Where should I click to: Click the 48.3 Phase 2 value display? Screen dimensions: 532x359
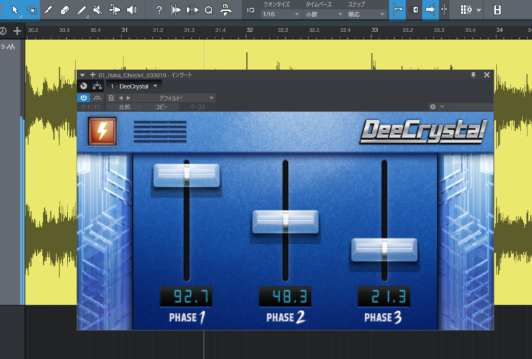[284, 296]
